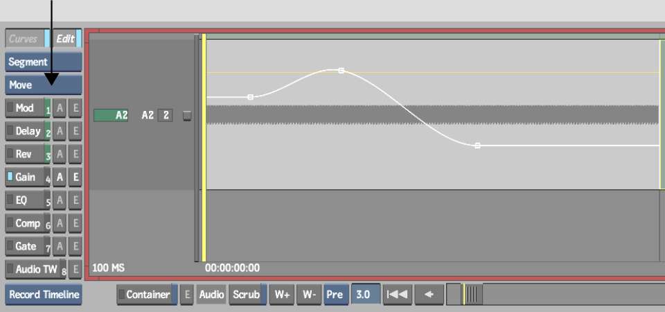Image resolution: width=665 pixels, height=312 pixels.
Task: Click the go-to-start playback button
Action: [398, 295]
